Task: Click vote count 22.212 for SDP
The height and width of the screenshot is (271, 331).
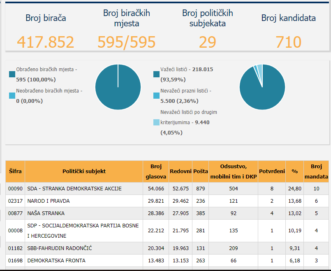Action: coord(156,231)
